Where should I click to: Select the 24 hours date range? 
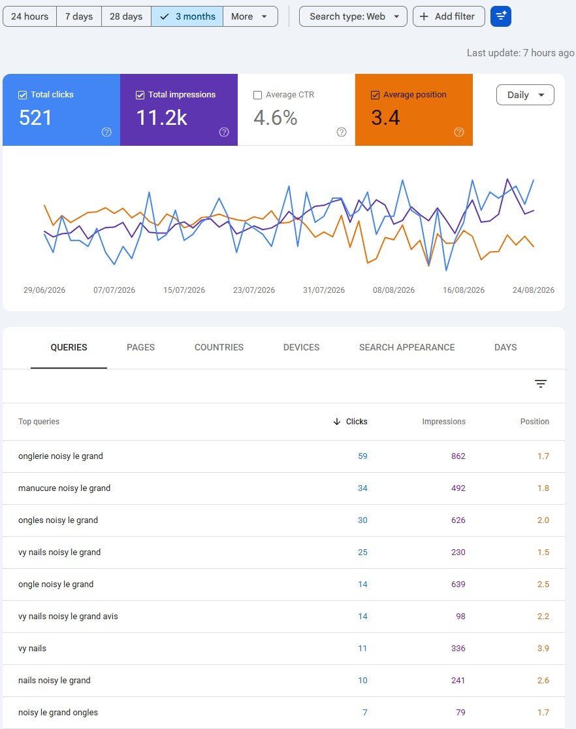click(30, 16)
